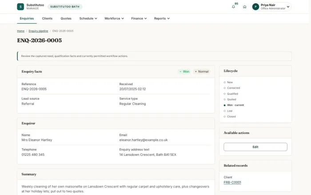This screenshot has height=195, width=311.
Task: Click the telephone number 01225 480 345
Action: tap(33, 154)
